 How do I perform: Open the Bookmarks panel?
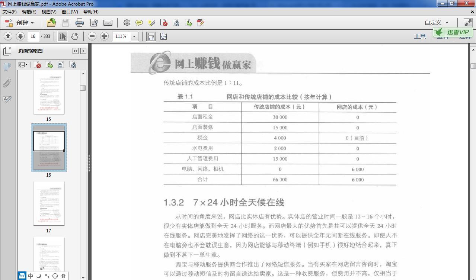[x=7, y=67]
